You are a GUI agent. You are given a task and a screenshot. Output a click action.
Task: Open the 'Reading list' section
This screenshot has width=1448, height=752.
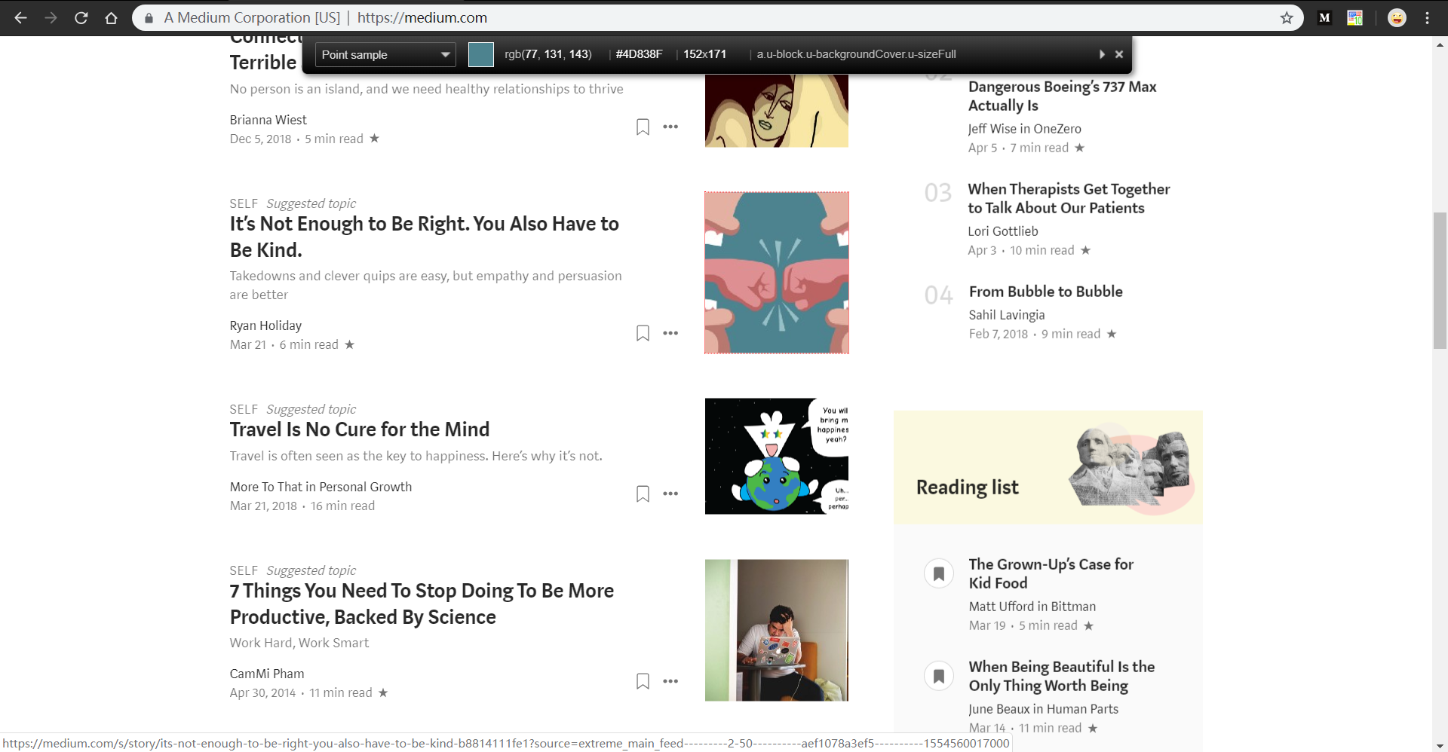point(968,488)
